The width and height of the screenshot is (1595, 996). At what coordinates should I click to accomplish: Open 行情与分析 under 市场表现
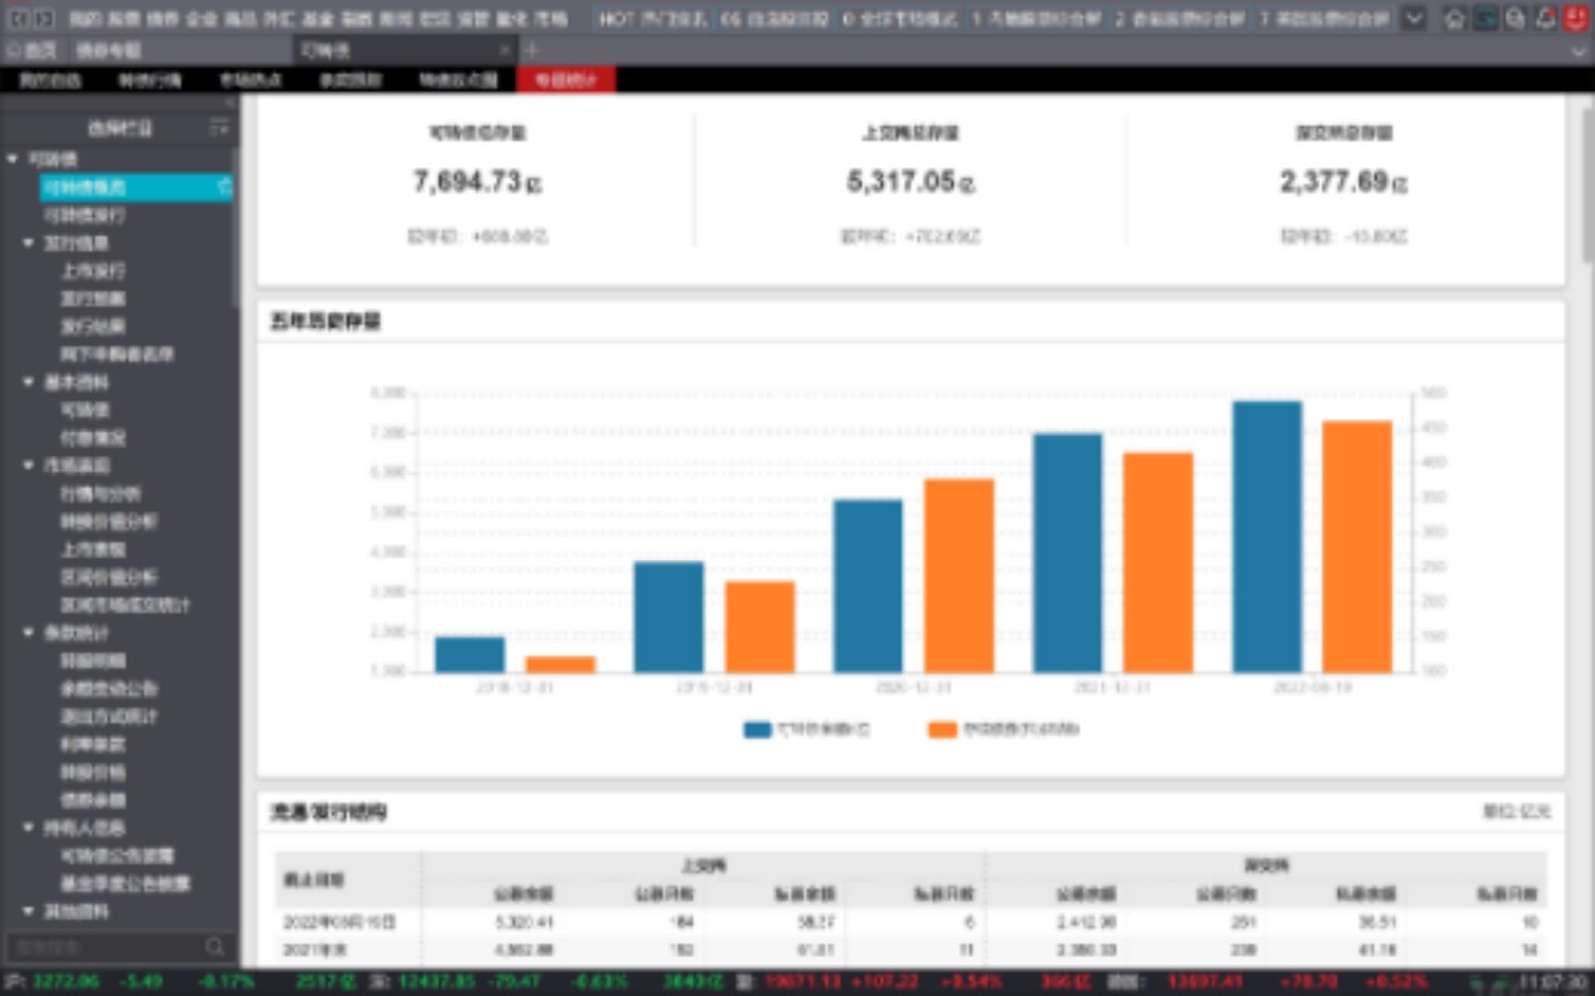tap(101, 493)
